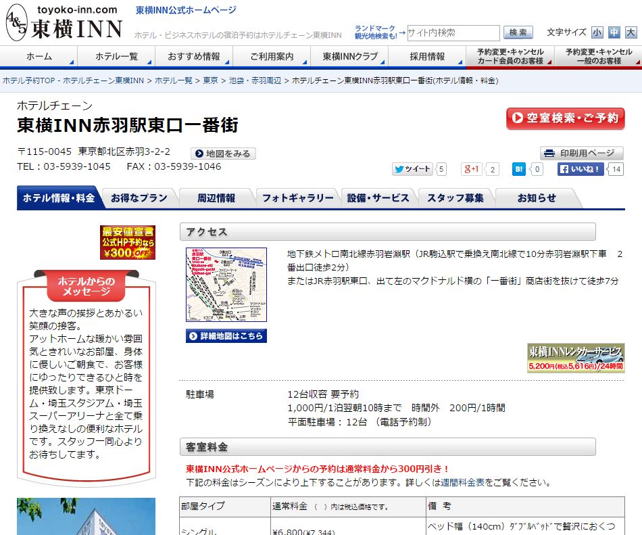Click the Google+ count 2
This screenshot has width=642, height=535.
pyautogui.click(x=493, y=169)
